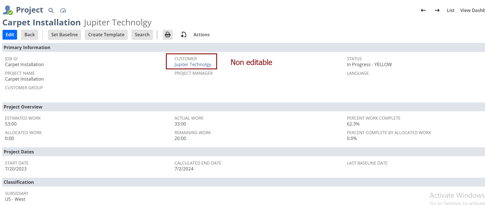Click Create Template button
This screenshot has width=485, height=205.
[x=106, y=35]
